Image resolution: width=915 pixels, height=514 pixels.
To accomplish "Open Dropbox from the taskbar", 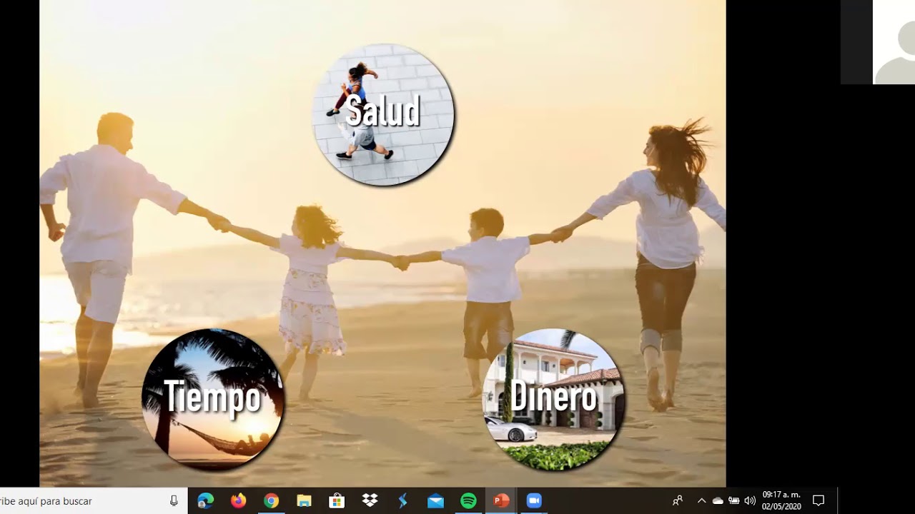I will [x=370, y=501].
